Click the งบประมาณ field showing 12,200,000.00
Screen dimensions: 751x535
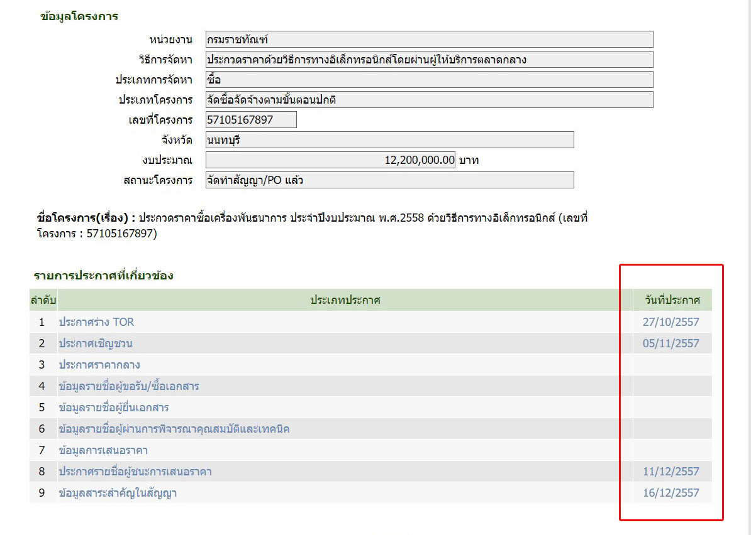click(330, 160)
